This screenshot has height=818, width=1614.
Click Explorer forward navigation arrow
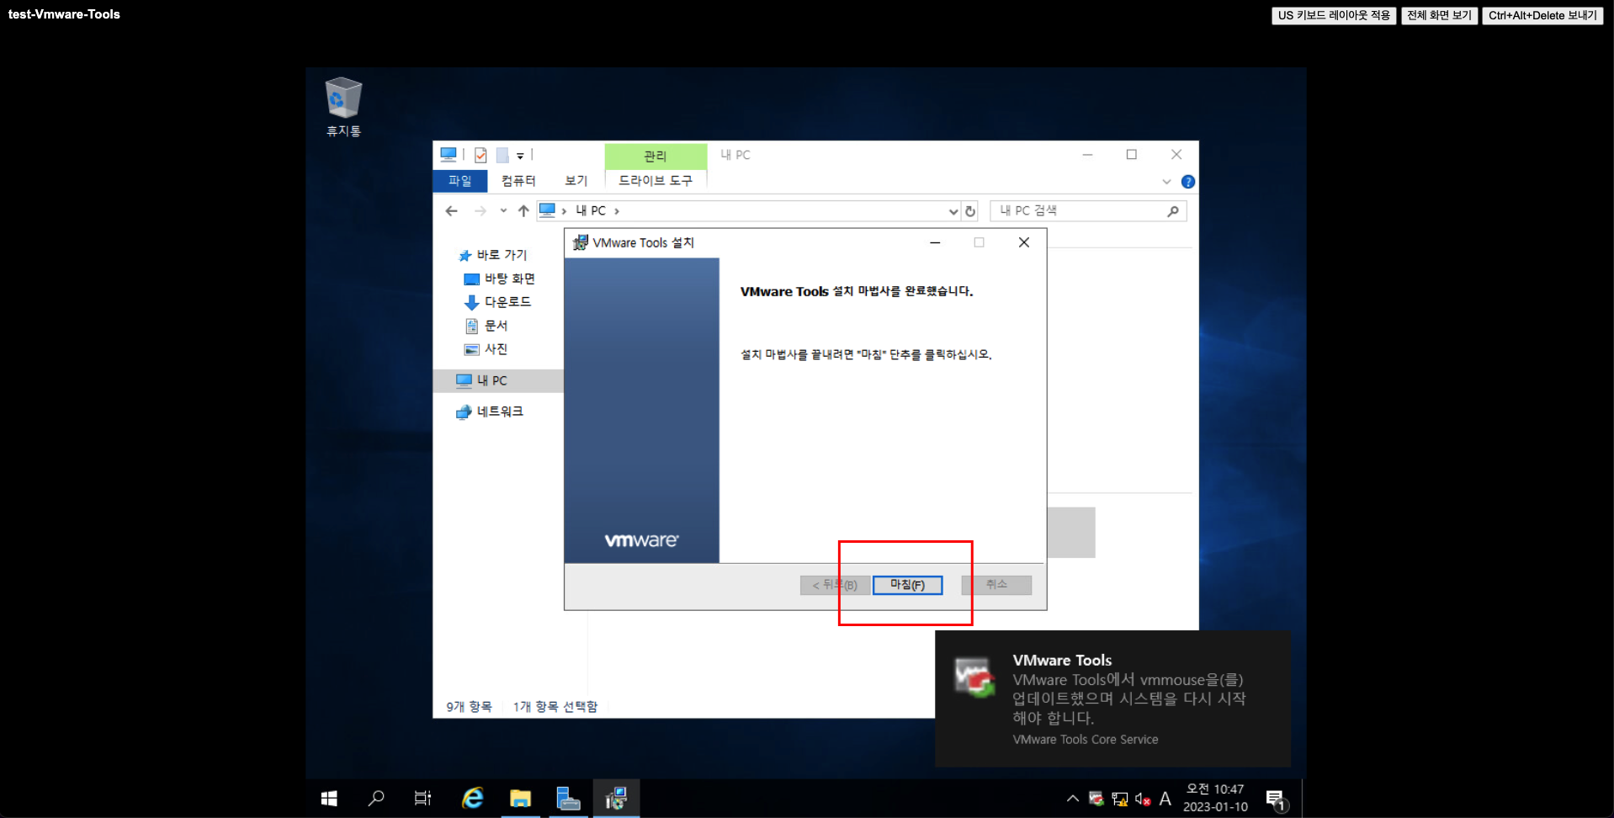(x=480, y=211)
